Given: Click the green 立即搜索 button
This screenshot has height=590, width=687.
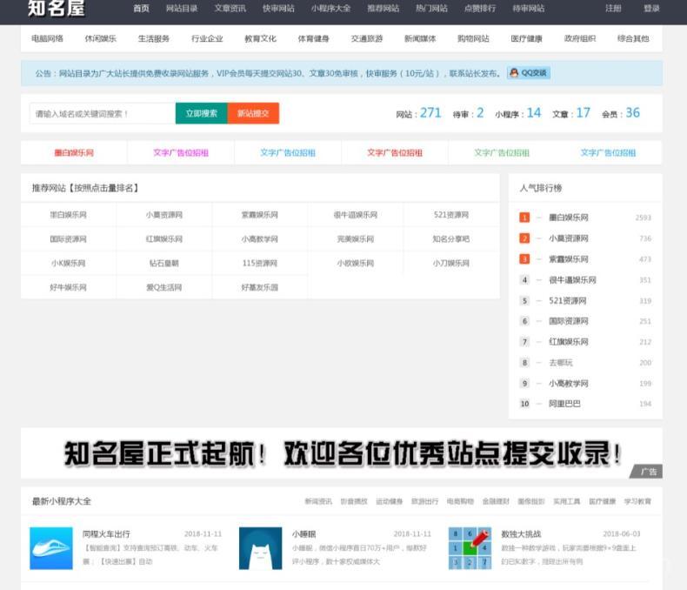Looking at the screenshot, I should pos(202,113).
